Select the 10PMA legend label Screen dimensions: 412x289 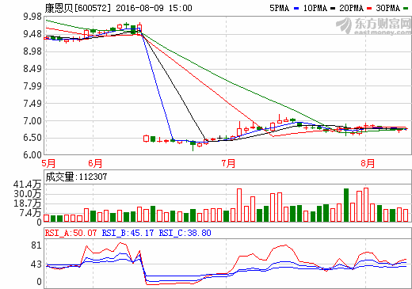click(315, 8)
